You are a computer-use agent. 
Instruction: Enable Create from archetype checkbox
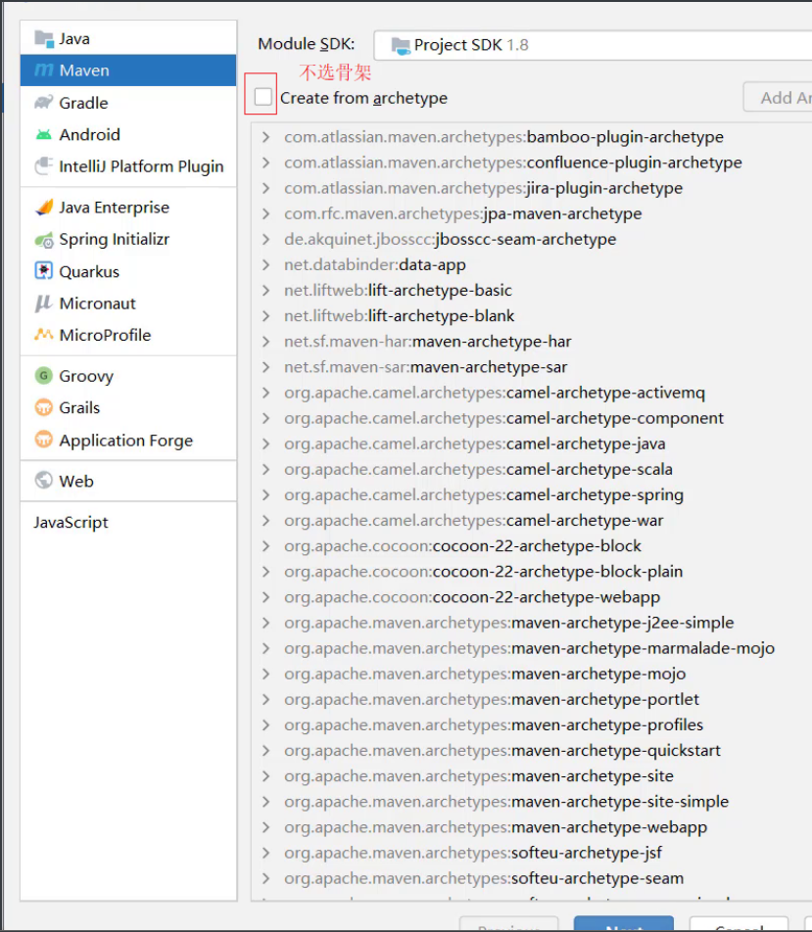click(263, 97)
